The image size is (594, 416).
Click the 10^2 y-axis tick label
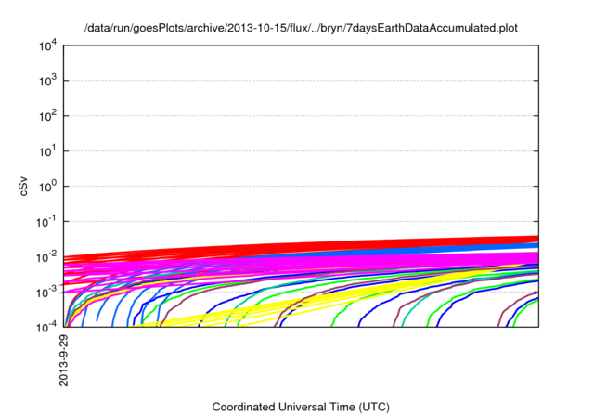[48, 116]
